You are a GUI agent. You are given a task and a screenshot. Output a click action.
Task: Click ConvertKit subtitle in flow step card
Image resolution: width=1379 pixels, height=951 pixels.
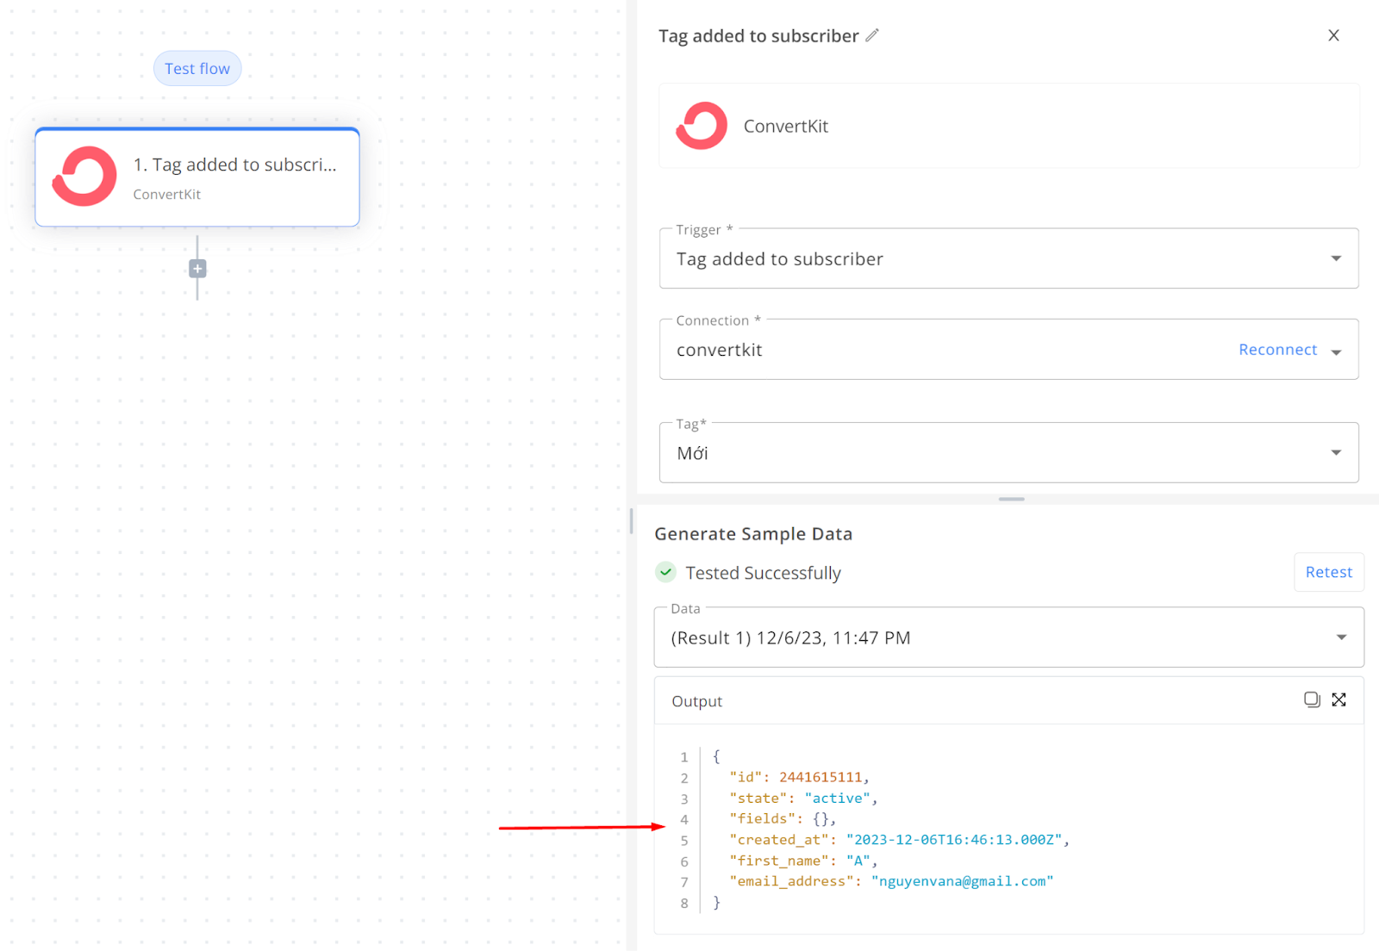(166, 195)
